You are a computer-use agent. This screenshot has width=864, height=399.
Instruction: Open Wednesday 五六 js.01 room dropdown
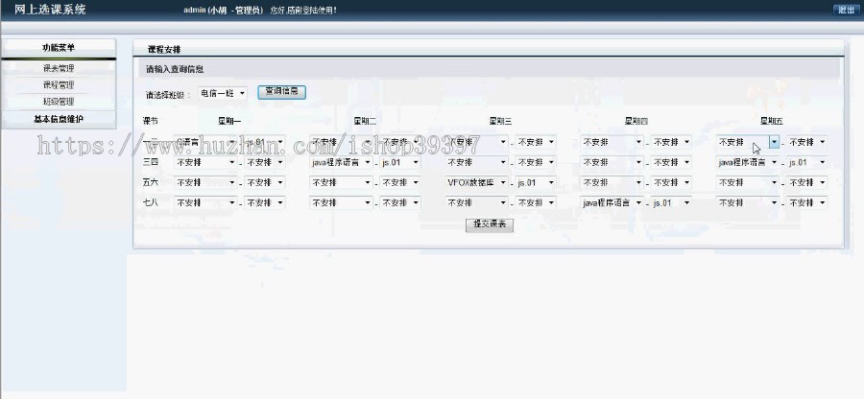[536, 182]
